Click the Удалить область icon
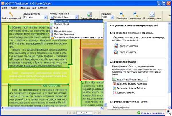The image size is (172, 116). (x=115, y=93)
